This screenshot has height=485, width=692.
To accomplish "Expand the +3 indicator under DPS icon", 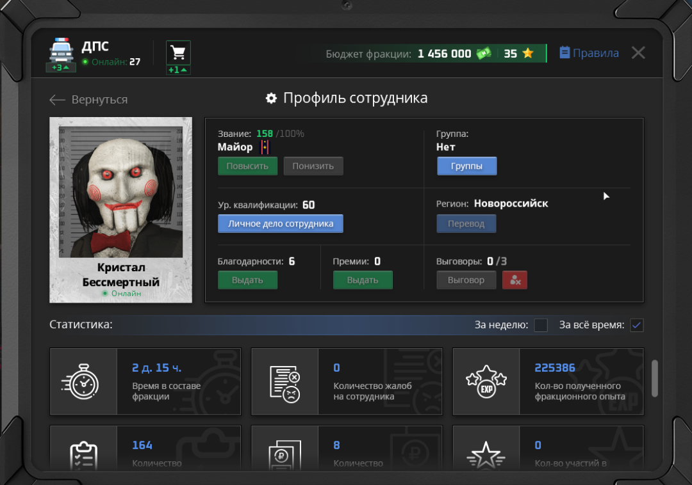I will coord(61,68).
